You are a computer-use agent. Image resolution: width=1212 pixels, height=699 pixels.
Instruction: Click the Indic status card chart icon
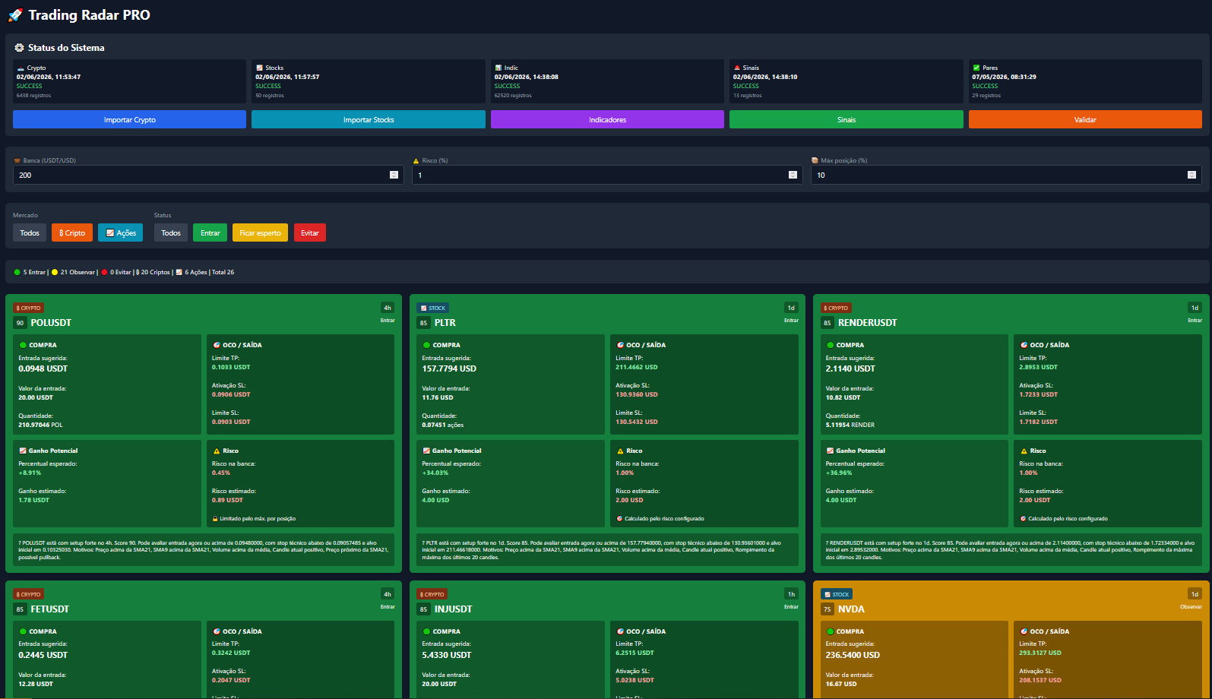tap(498, 68)
